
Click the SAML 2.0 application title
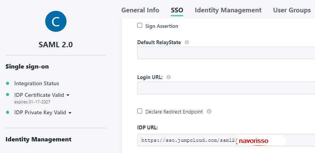pyautogui.click(x=56, y=45)
